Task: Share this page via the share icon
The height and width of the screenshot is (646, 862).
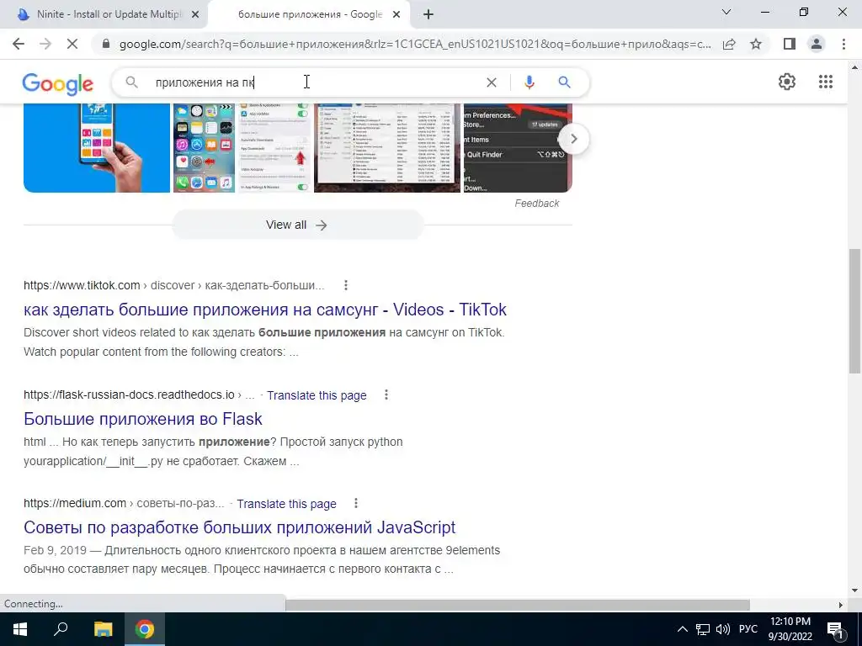Action: pyautogui.click(x=729, y=44)
